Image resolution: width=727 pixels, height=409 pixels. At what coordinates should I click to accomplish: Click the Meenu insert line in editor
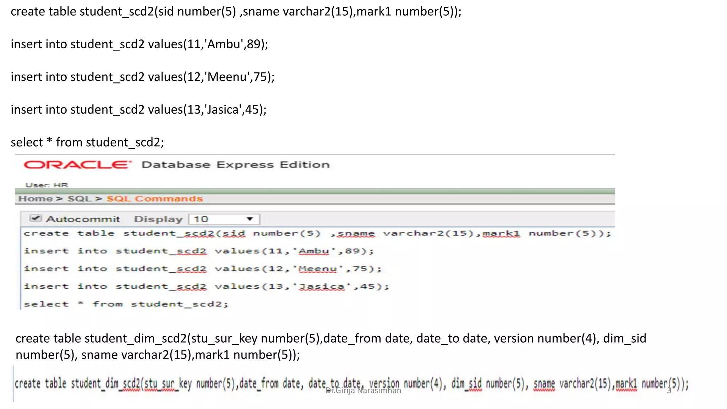tap(202, 269)
